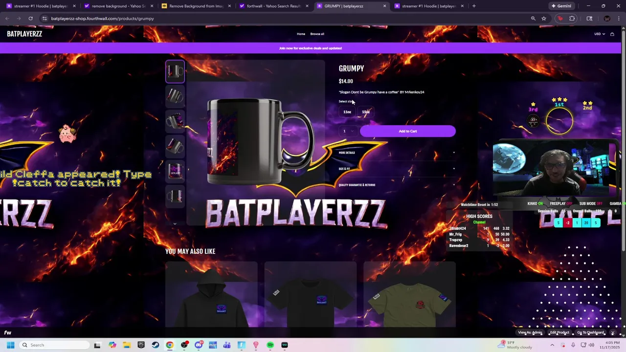
Task: Go back to the previous page
Action: click(7, 19)
